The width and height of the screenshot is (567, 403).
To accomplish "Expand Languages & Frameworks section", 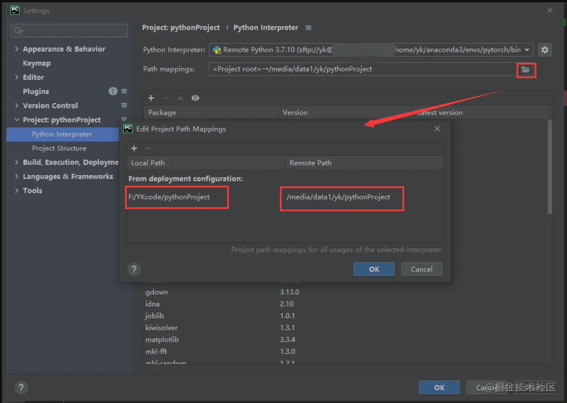I will pyautogui.click(x=17, y=176).
